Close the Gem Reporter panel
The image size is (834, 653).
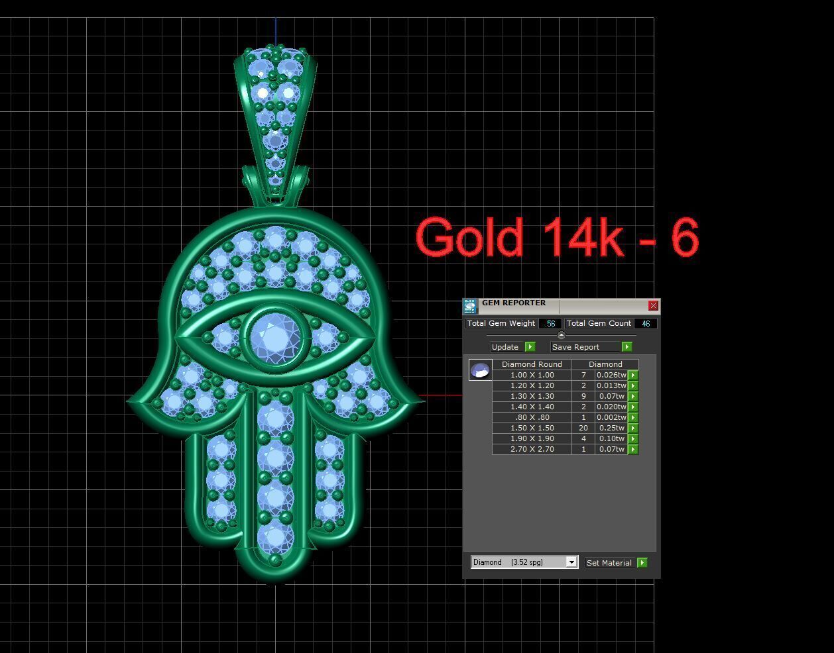click(653, 305)
